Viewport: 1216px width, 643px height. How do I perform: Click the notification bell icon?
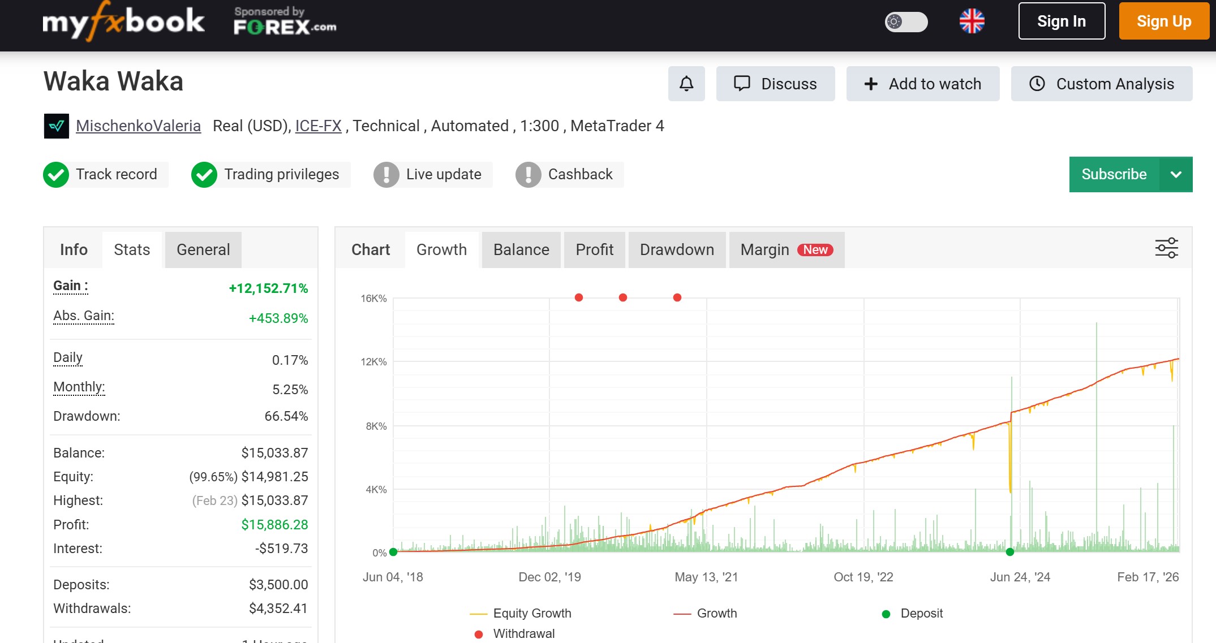click(x=686, y=84)
